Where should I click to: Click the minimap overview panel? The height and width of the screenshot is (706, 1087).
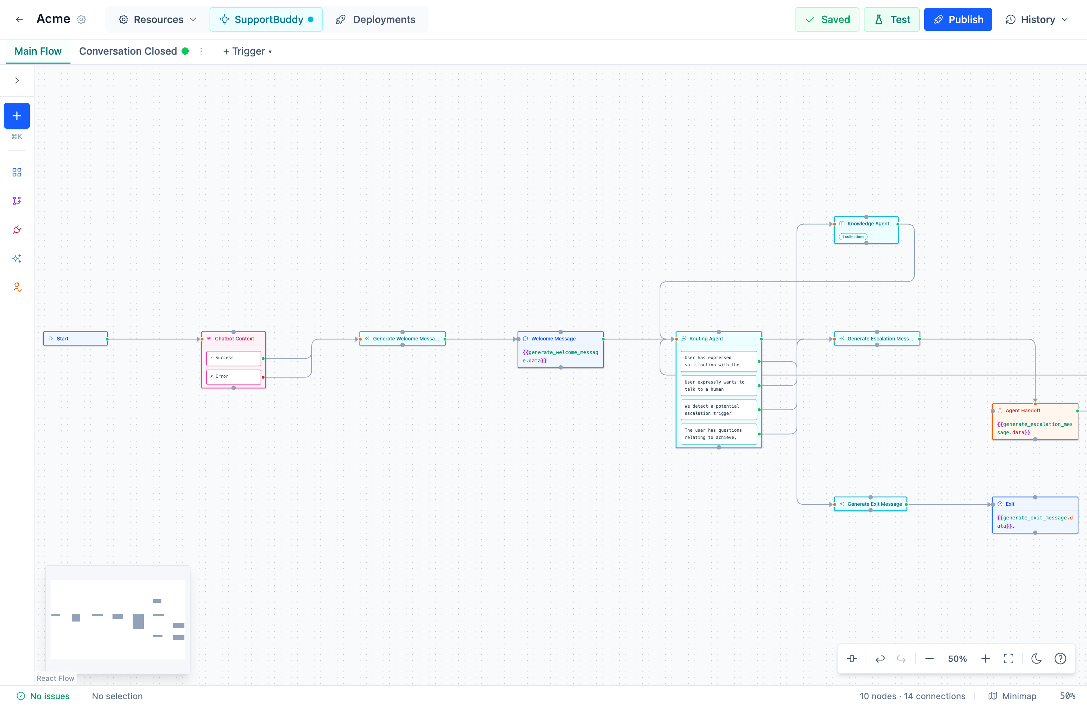coord(118,620)
